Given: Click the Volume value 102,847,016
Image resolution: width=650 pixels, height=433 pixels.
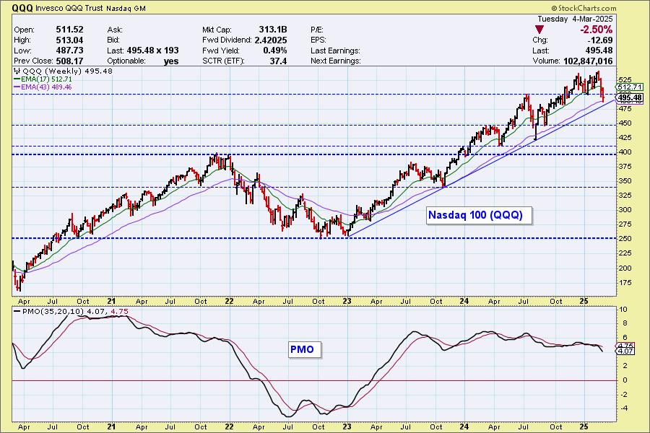Looking at the screenshot, I should coord(588,61).
